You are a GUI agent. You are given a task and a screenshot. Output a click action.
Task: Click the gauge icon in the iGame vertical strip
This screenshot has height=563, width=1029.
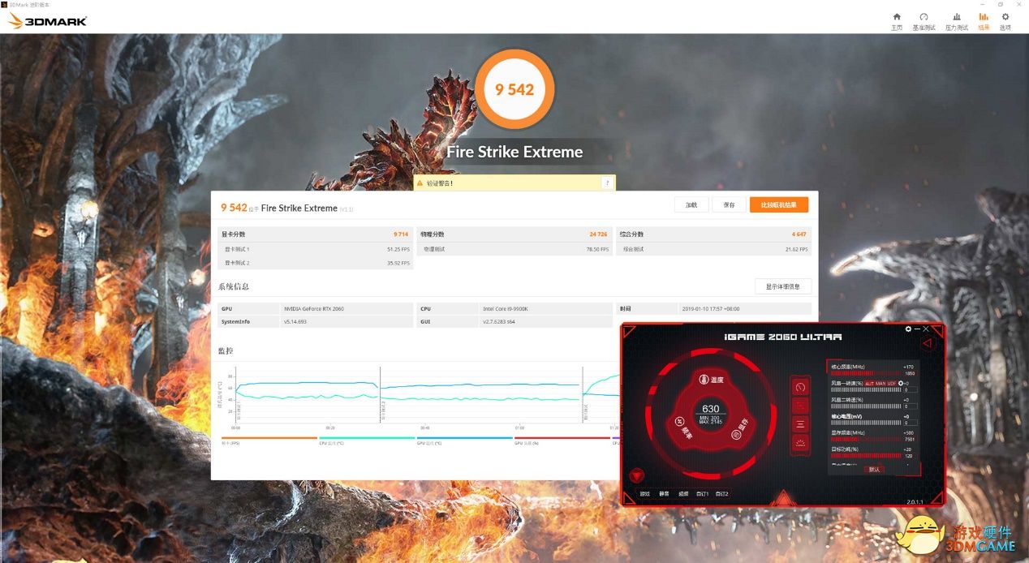(800, 387)
